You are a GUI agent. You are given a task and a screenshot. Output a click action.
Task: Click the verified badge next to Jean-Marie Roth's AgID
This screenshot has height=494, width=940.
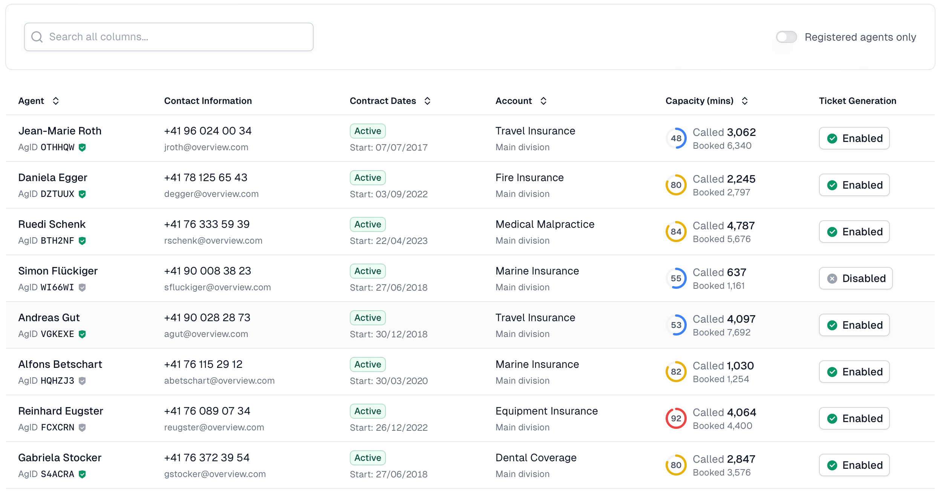83,147
